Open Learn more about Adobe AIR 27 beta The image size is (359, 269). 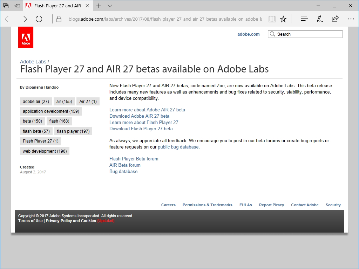point(147,110)
